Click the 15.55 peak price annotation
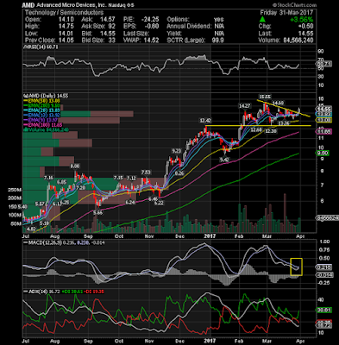This screenshot has width=339, height=345. 264,97
